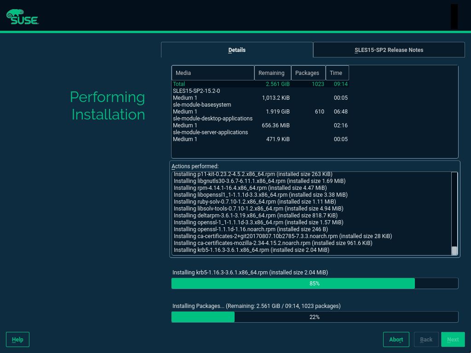Image resolution: width=471 pixels, height=353 pixels.
Task: Click the Next button
Action: click(x=453, y=340)
